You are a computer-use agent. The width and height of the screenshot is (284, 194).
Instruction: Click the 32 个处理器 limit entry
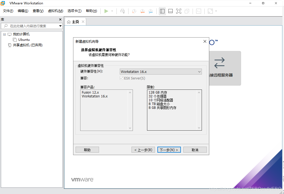pyautogui.click(x=158, y=96)
